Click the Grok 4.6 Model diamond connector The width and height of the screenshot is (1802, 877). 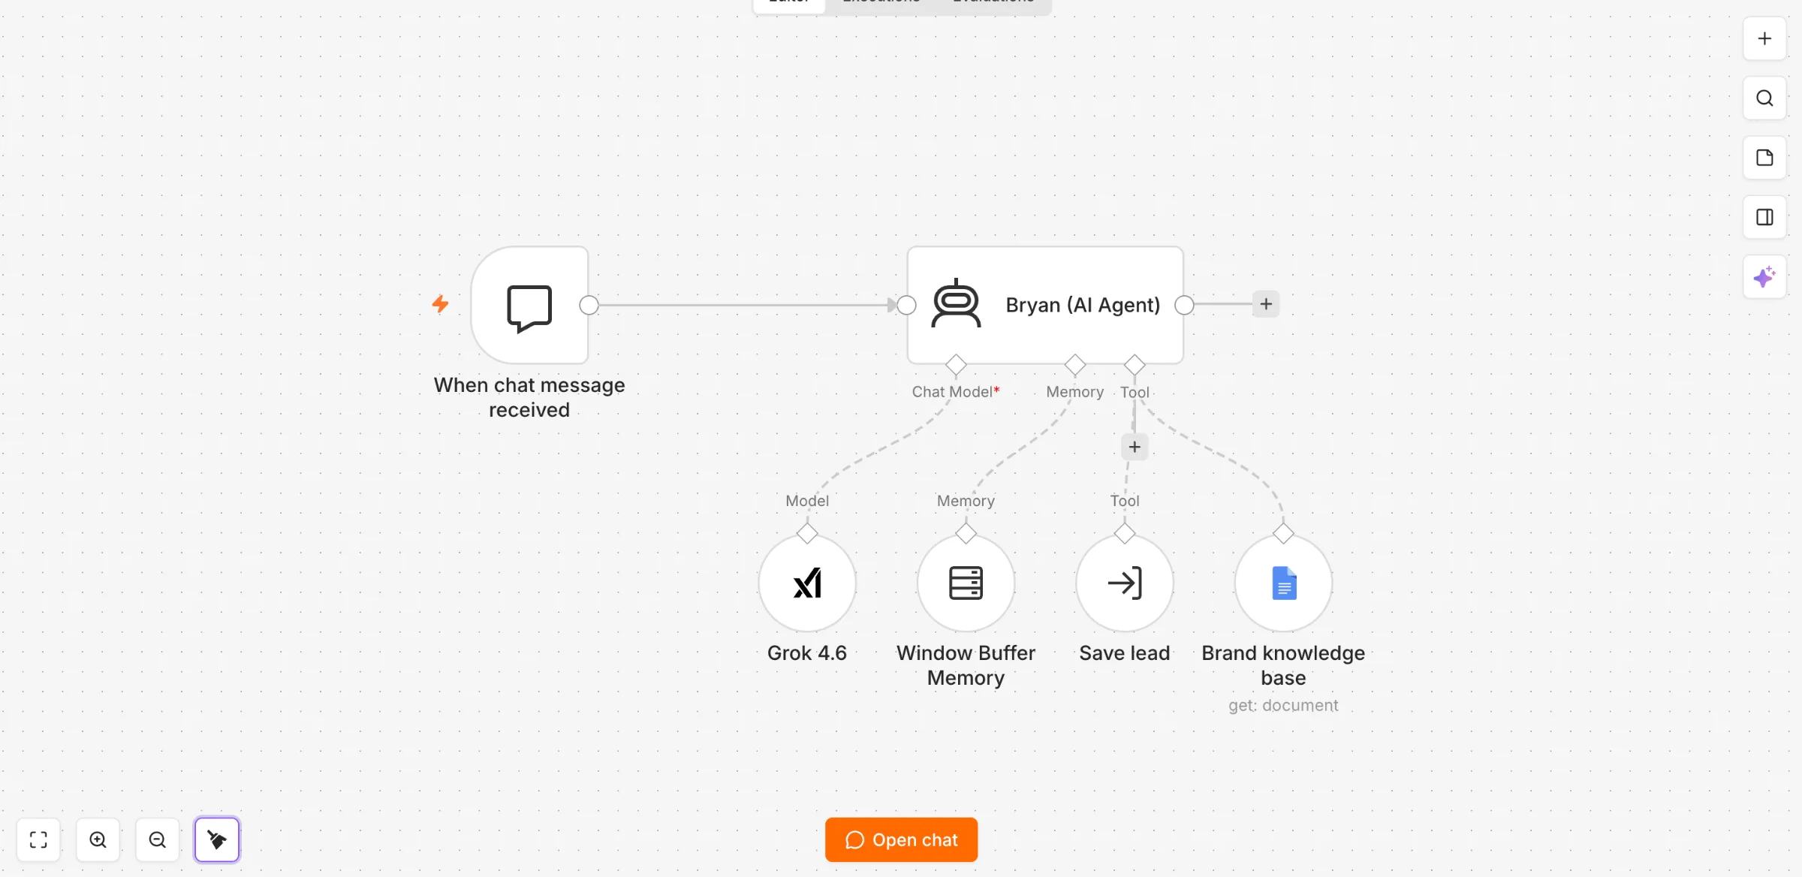pyautogui.click(x=807, y=534)
